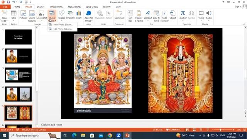
Task: Click the New Slide icon
Action: 4,13
